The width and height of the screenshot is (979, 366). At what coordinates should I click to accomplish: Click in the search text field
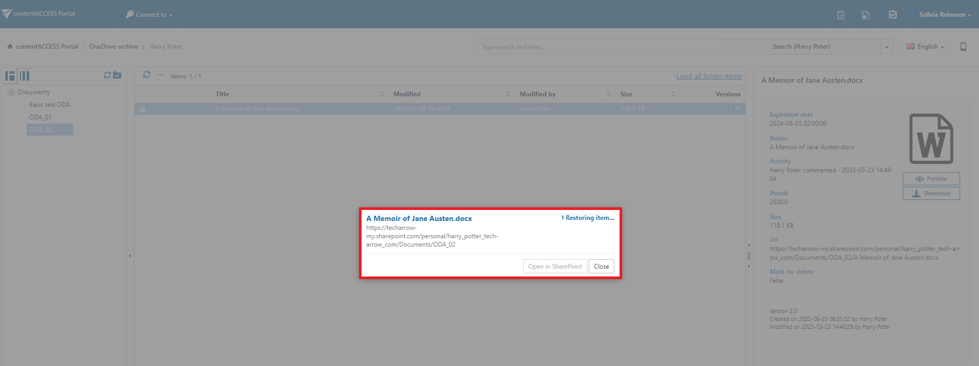click(x=599, y=47)
